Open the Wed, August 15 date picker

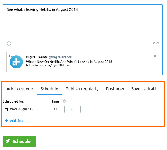[x=24, y=109]
